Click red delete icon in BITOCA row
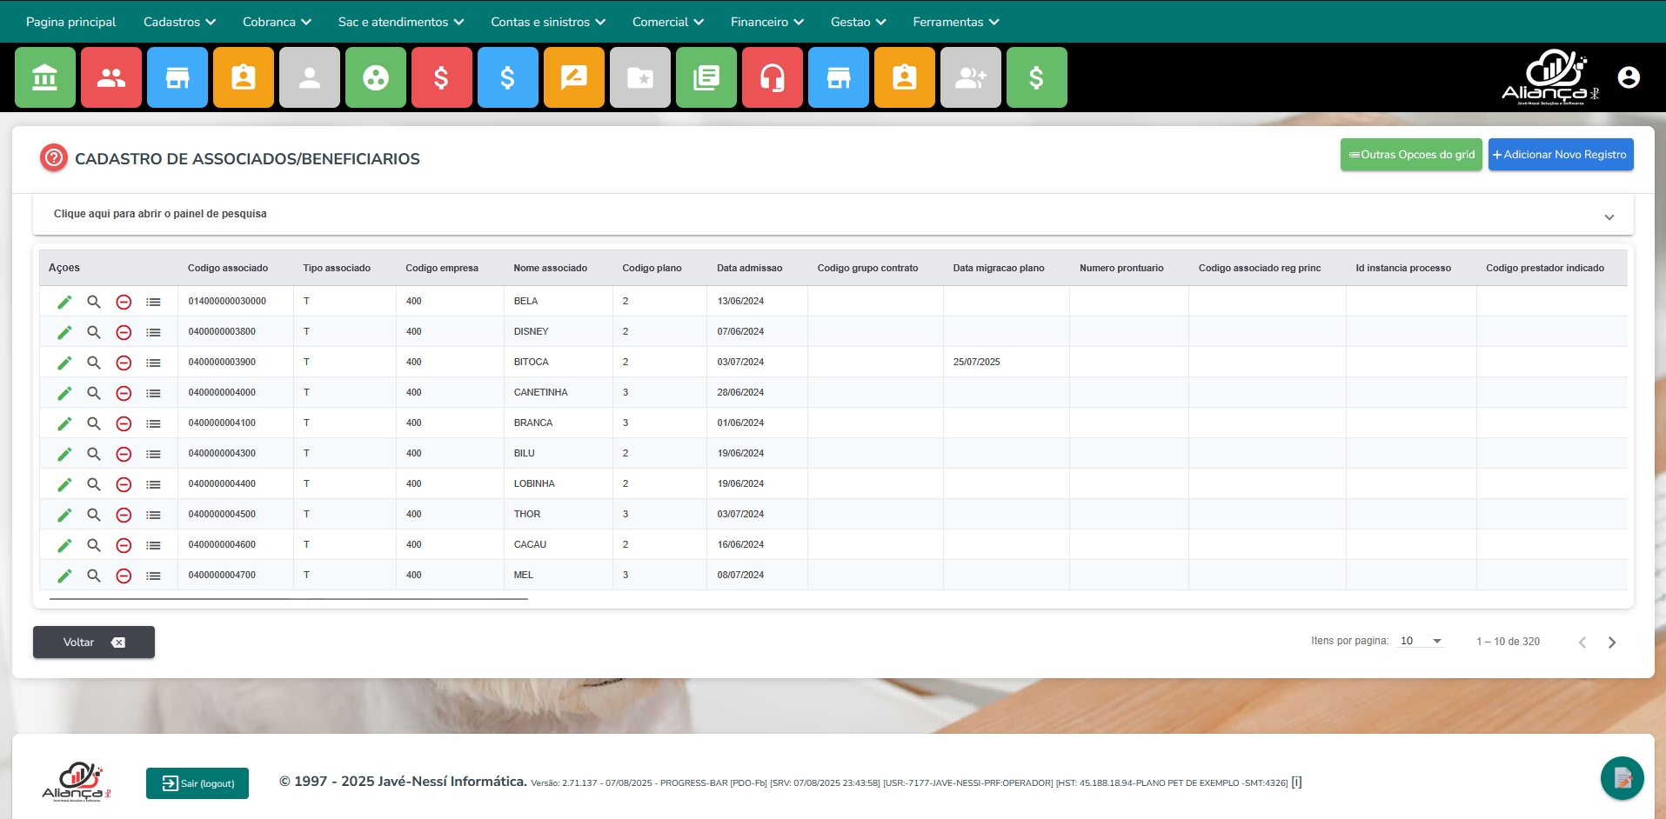 point(124,363)
